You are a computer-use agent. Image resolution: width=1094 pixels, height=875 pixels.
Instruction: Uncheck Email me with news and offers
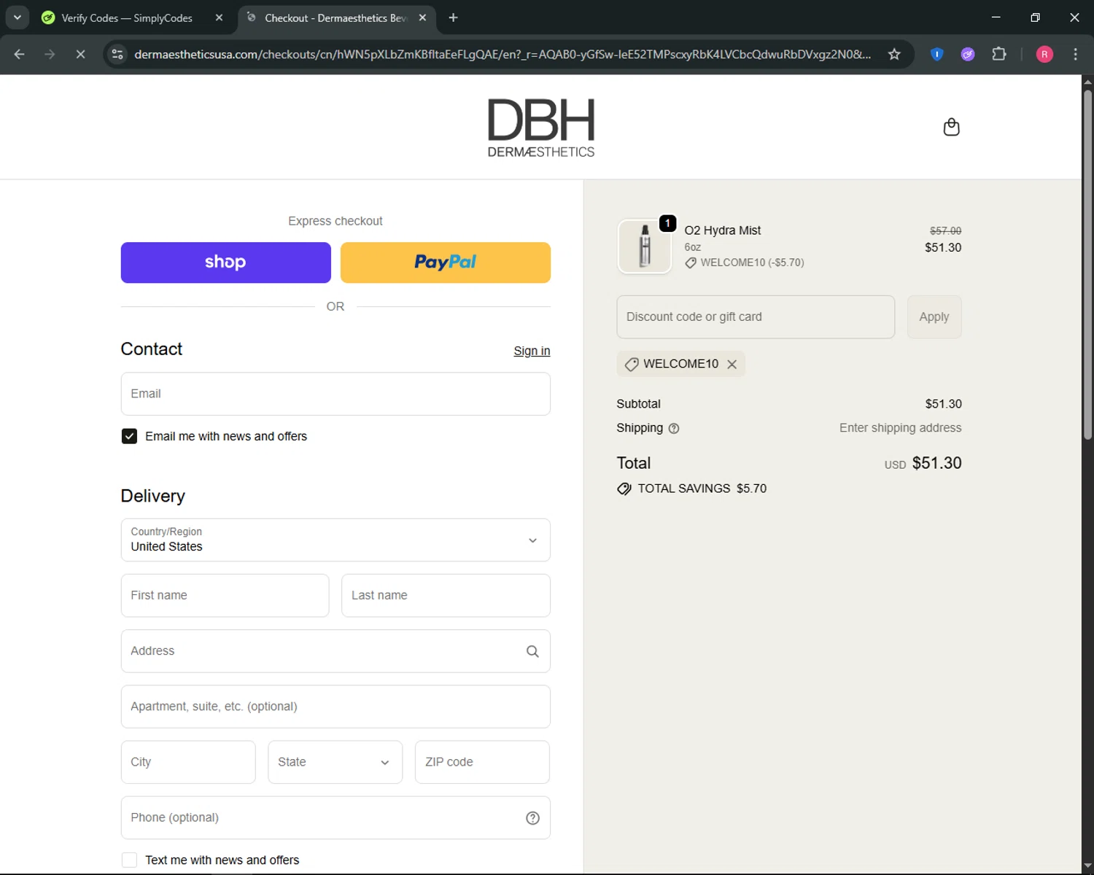pyautogui.click(x=129, y=436)
